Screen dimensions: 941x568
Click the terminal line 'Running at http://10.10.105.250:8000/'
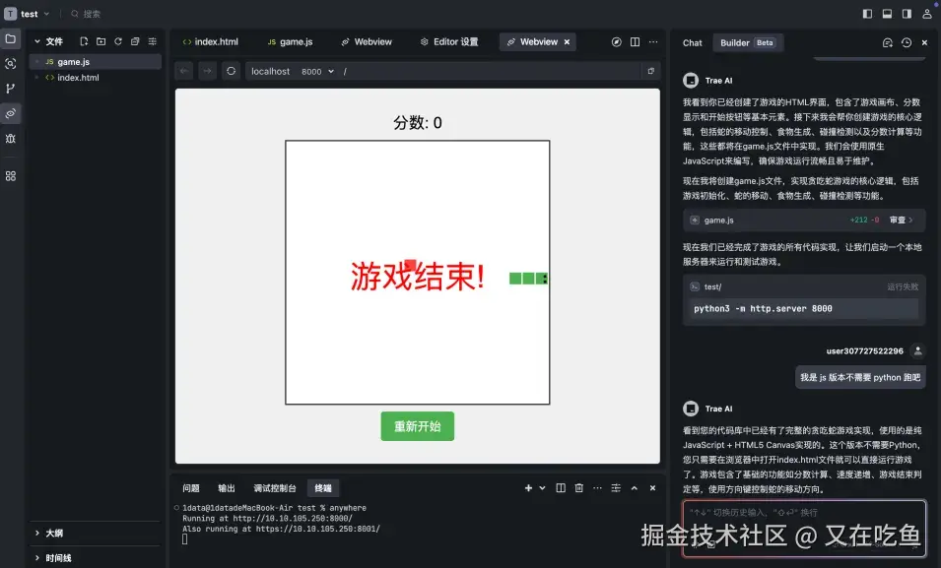tap(267, 518)
